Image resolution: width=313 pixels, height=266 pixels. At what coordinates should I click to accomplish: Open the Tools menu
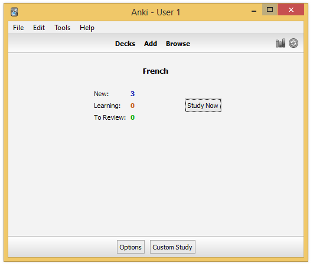(62, 28)
